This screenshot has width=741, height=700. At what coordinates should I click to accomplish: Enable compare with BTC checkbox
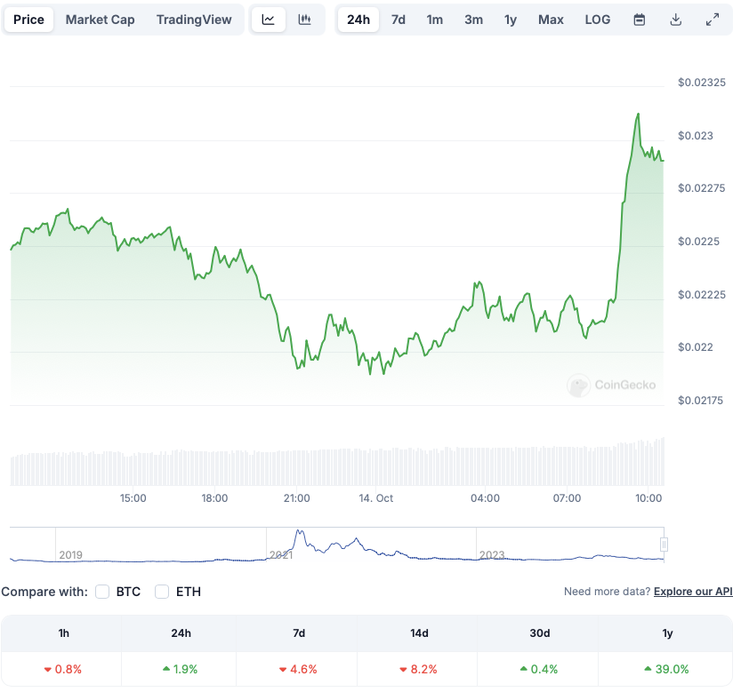[102, 592]
